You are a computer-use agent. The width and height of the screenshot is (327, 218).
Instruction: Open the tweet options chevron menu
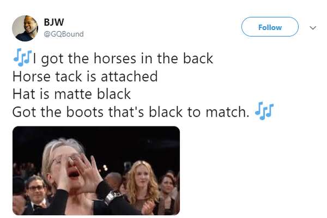coord(313,28)
